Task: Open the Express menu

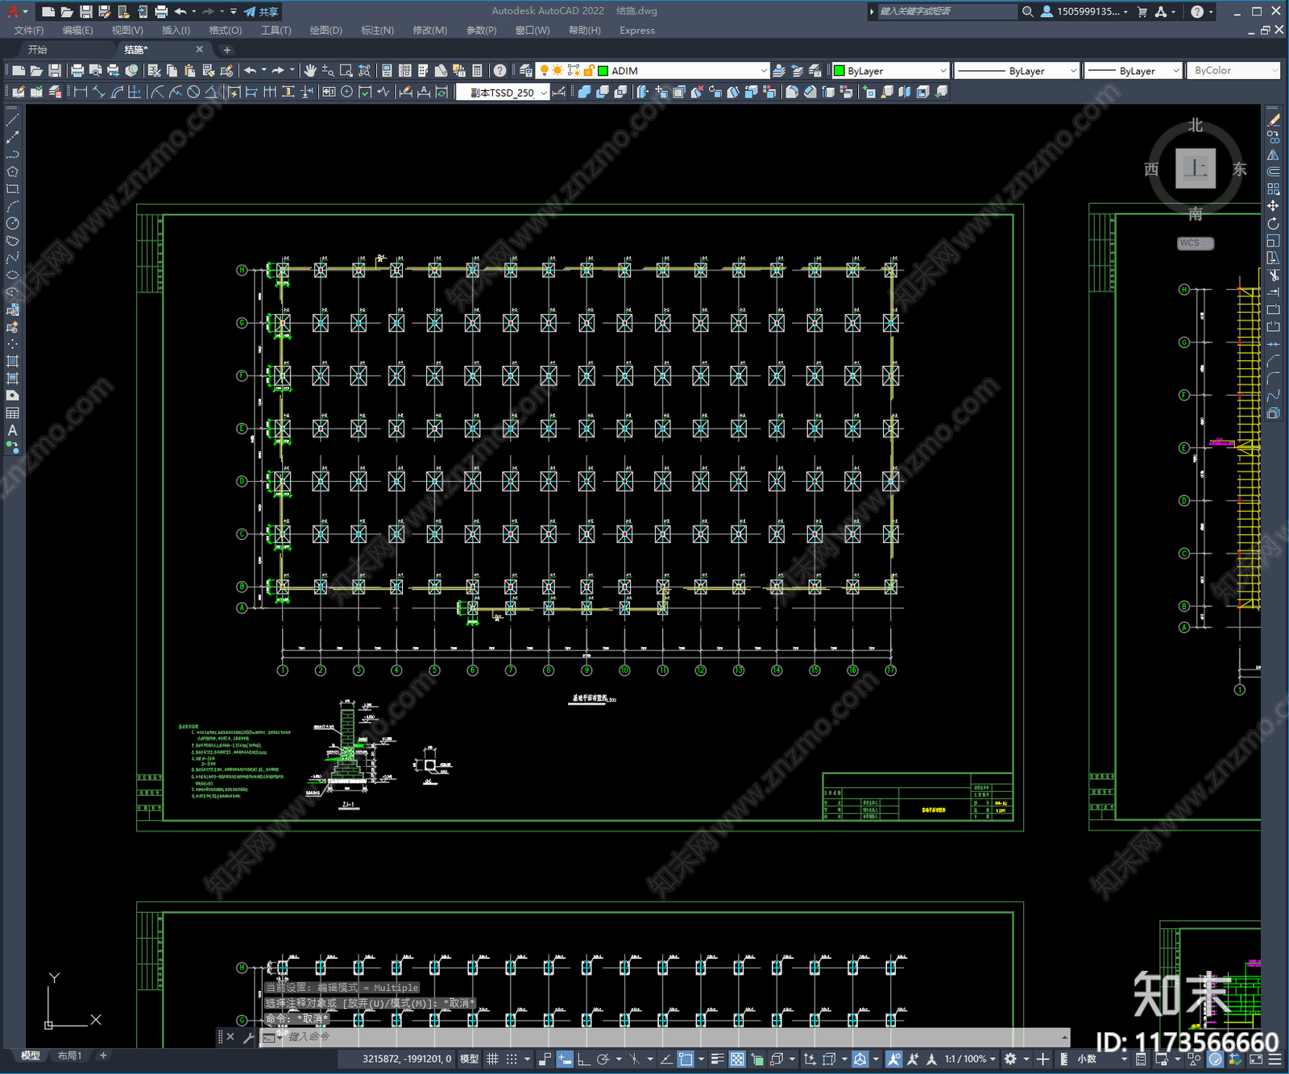Action: [637, 31]
